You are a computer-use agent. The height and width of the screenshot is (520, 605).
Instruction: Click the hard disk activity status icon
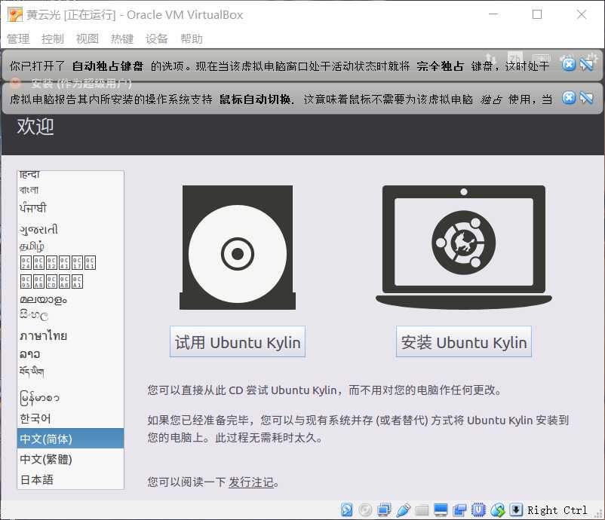(x=346, y=510)
